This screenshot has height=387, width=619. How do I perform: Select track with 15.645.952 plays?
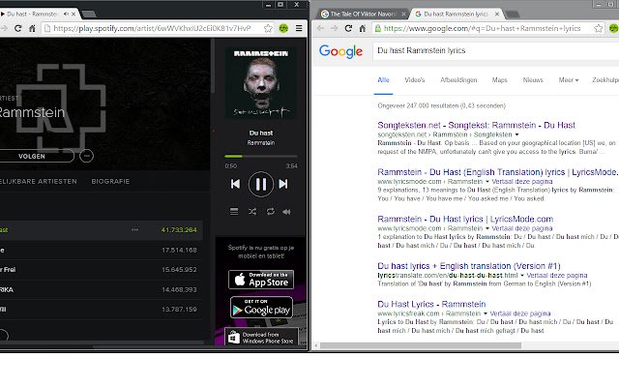click(x=101, y=270)
